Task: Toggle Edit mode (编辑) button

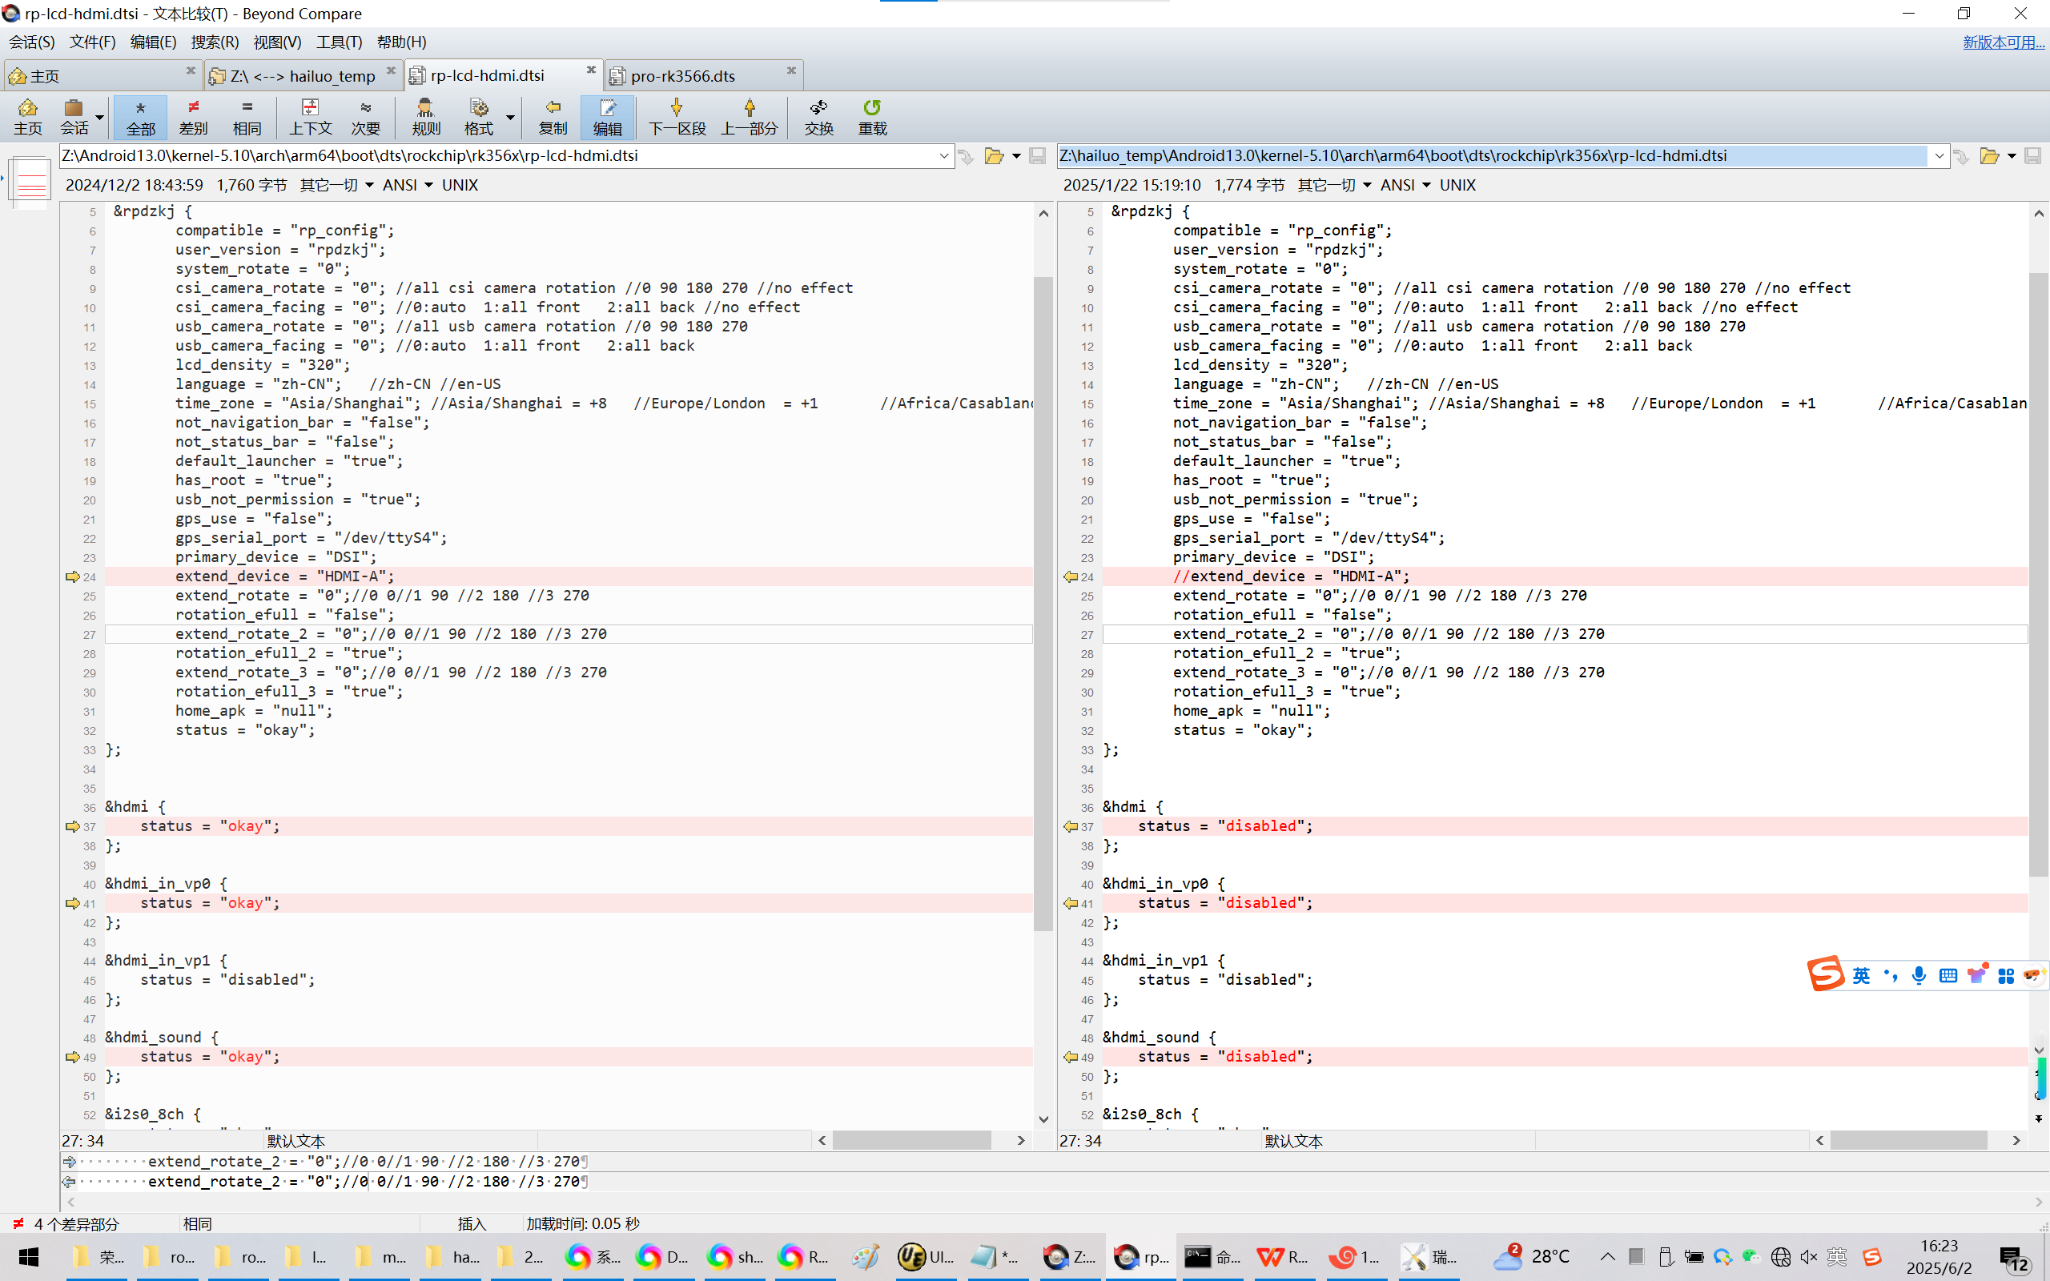Action: 606,116
